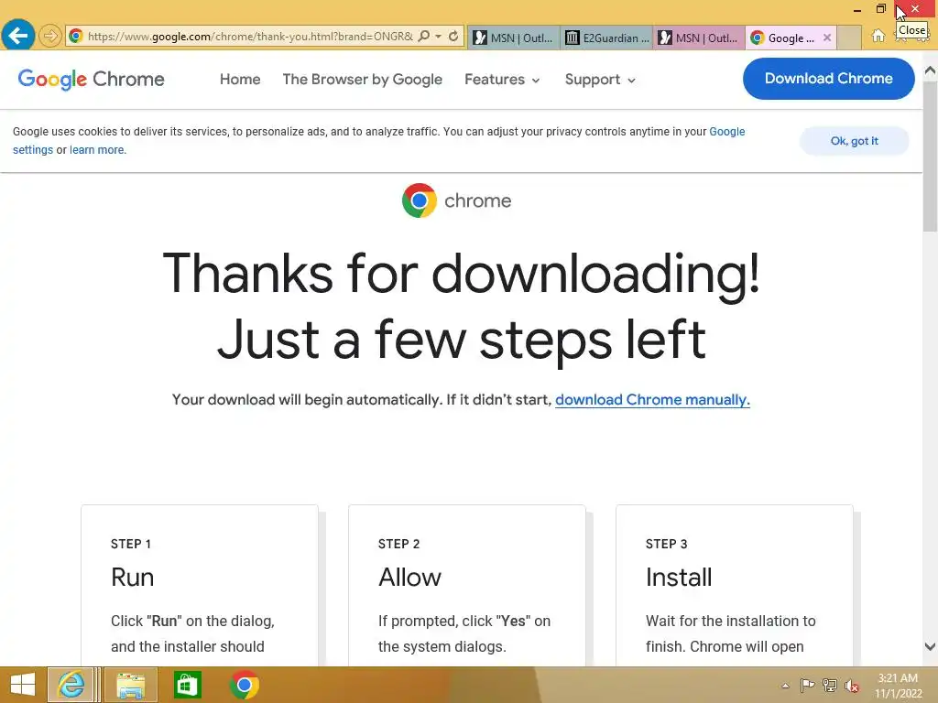
Task: Open Windows Store taskbar icon
Action: pyautogui.click(x=187, y=685)
